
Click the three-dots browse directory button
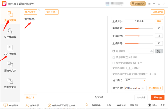pos(144,88)
